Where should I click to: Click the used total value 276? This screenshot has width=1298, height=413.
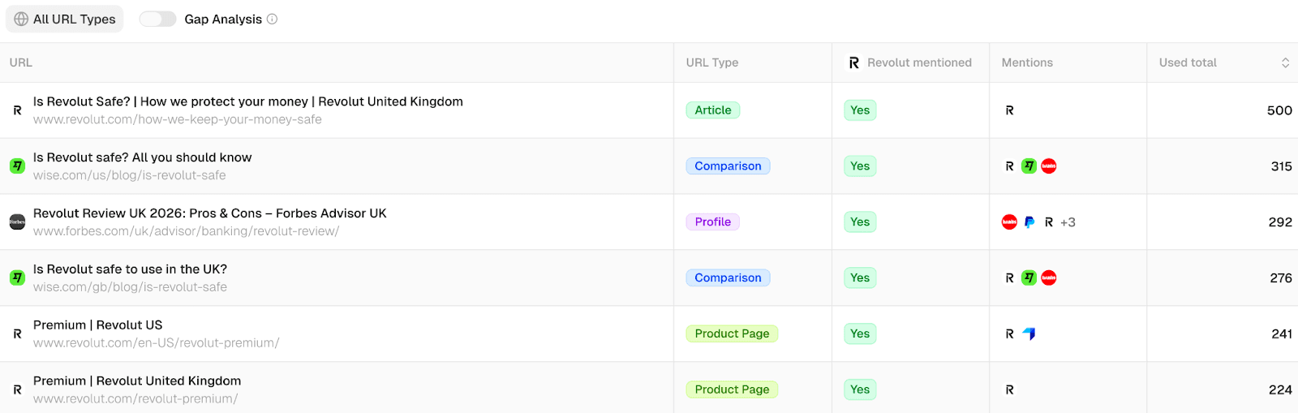click(1281, 278)
